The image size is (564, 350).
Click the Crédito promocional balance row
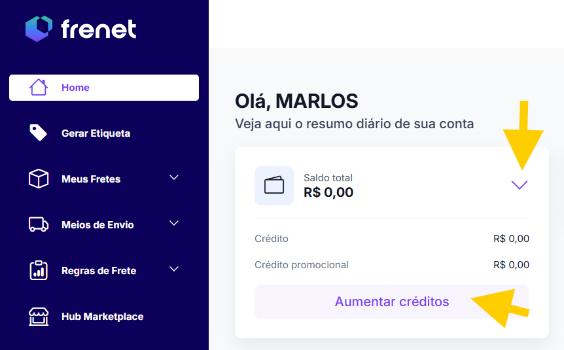(391, 265)
